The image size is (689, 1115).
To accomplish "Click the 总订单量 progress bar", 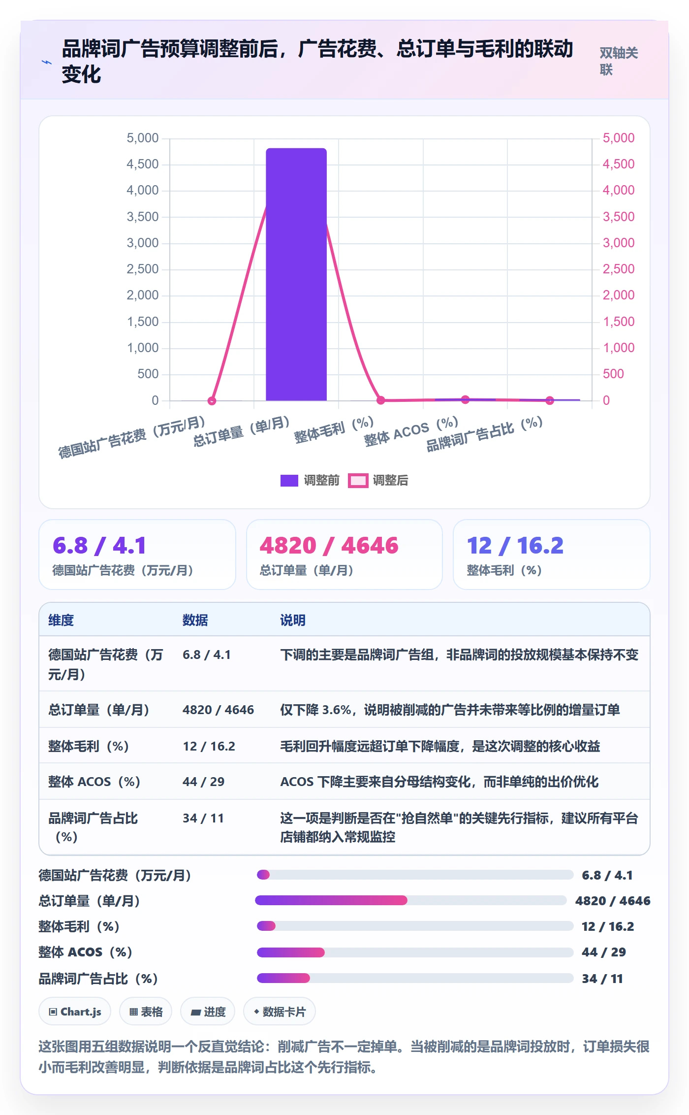I will point(411,900).
